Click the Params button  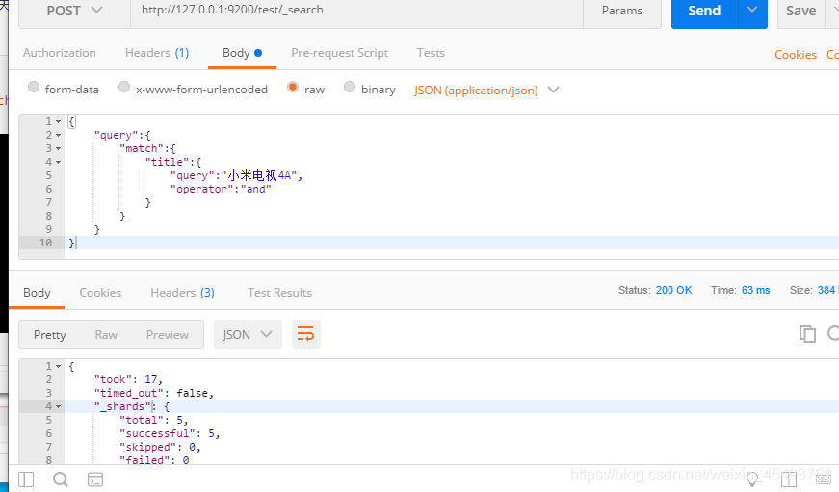[x=622, y=11]
